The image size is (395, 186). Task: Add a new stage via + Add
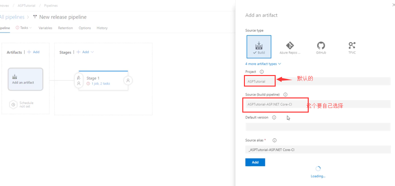83,52
